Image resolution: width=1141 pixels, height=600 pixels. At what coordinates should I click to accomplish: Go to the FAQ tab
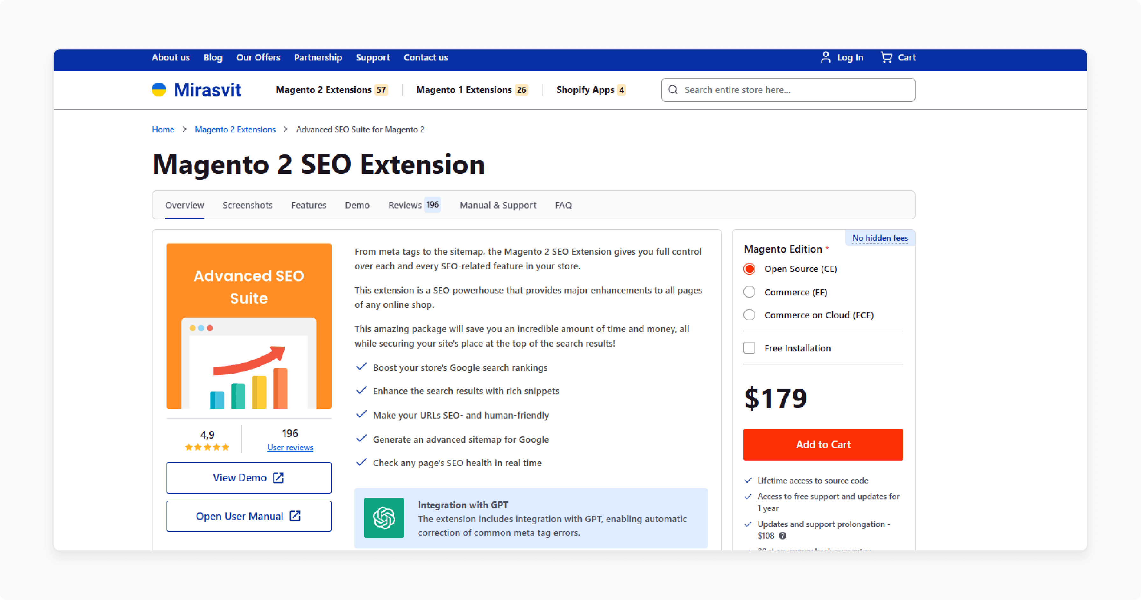point(563,205)
